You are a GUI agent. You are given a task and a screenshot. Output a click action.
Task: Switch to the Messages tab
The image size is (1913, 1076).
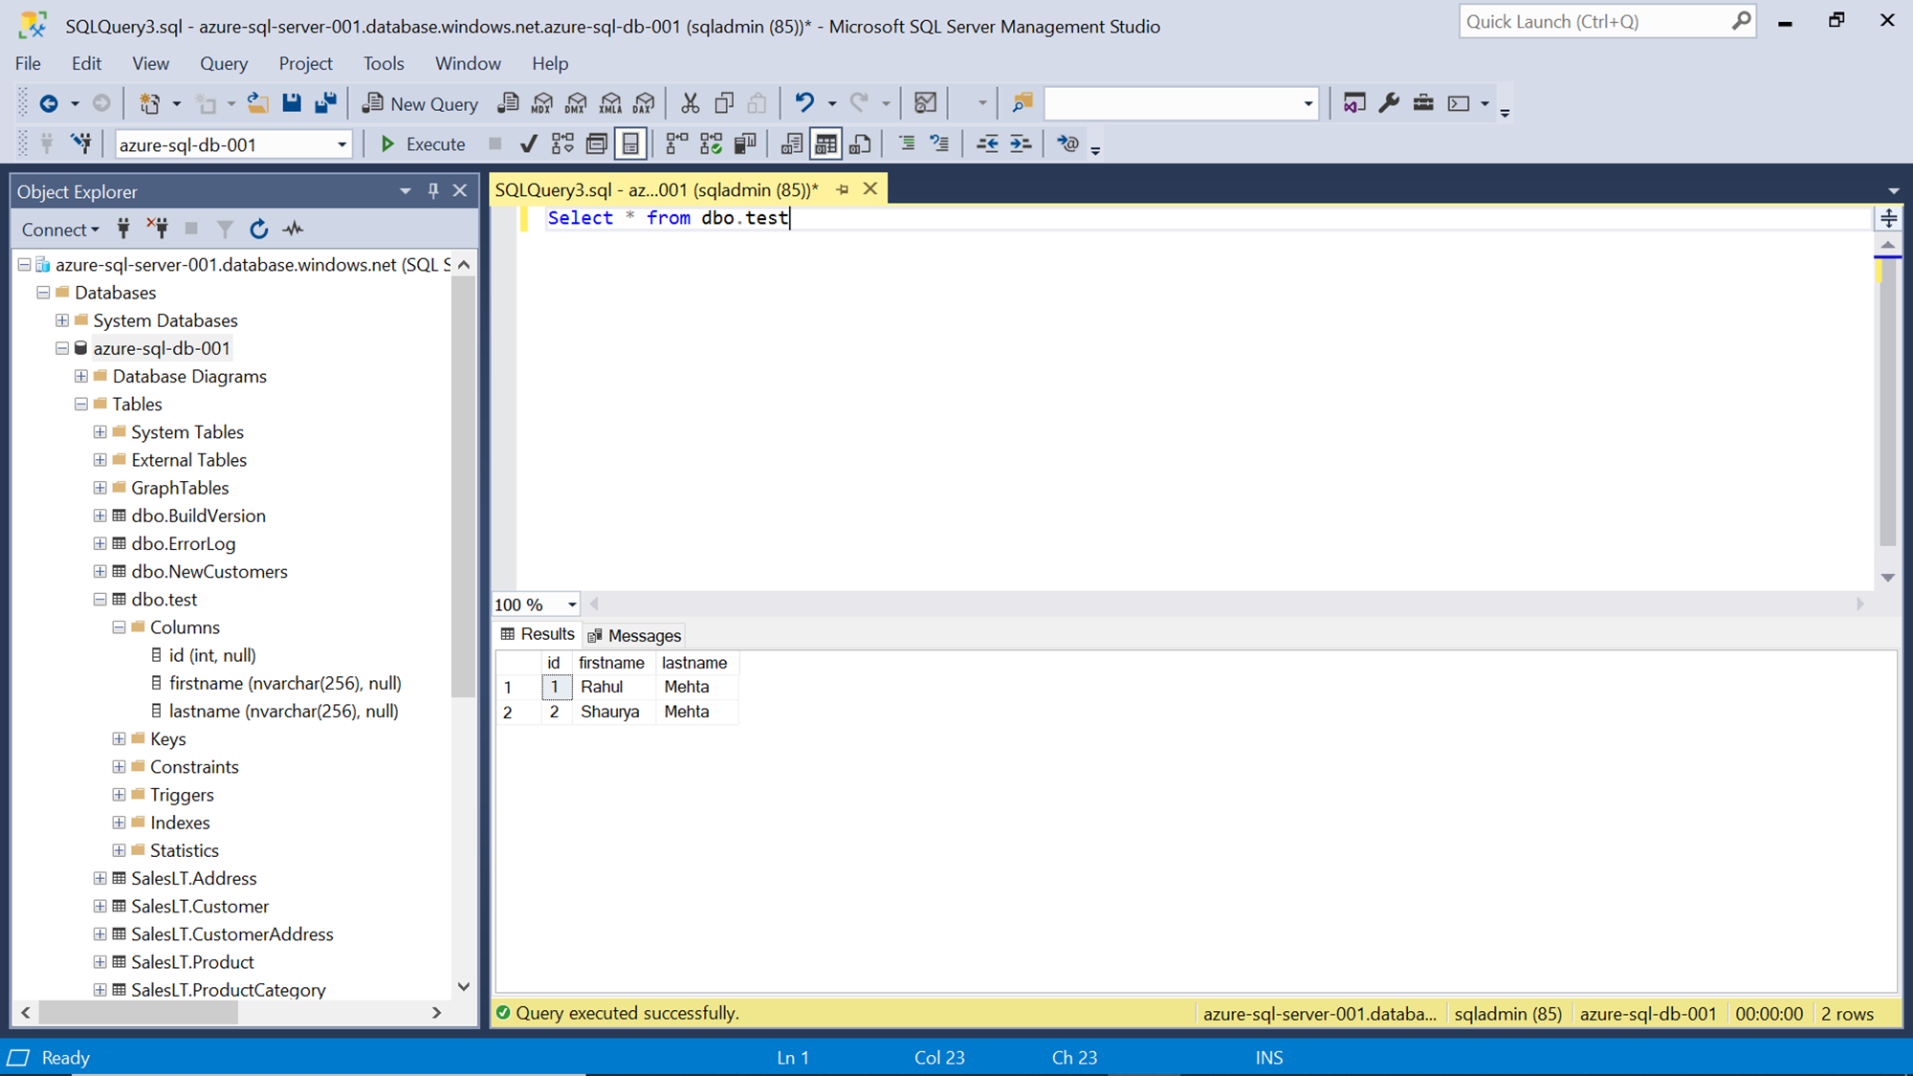[x=634, y=636]
